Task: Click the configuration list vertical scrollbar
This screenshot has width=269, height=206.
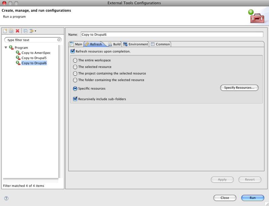Action: tap(60, 111)
